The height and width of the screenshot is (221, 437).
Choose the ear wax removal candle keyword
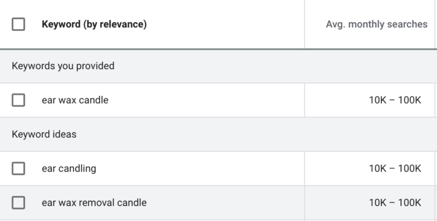pyautogui.click(x=94, y=202)
